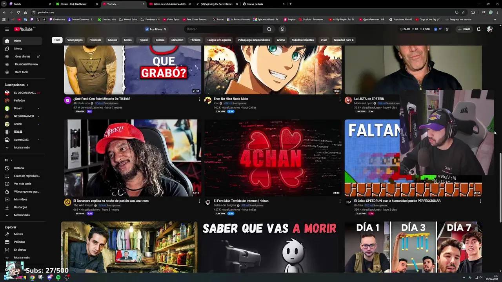Open a new browser tab
The image size is (502, 282).
click(x=290, y=4)
